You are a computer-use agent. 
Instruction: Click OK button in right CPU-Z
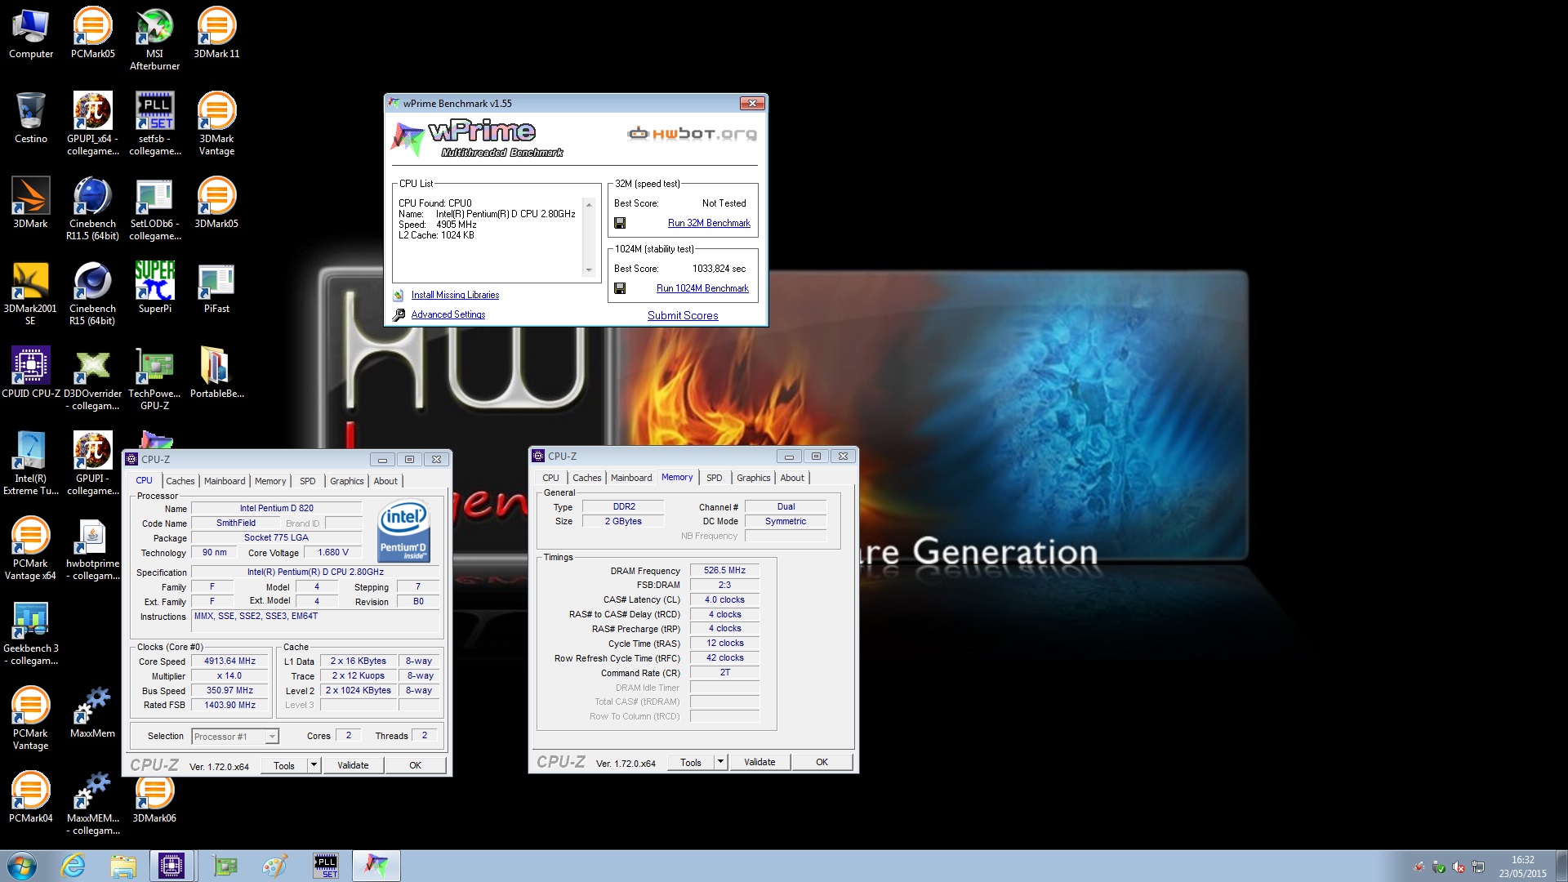coord(822,762)
